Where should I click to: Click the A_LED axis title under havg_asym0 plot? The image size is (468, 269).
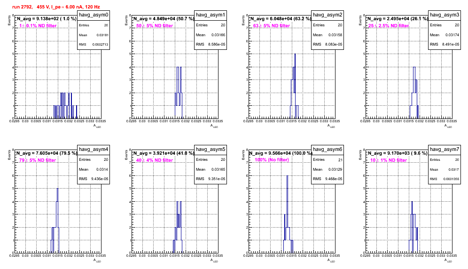pos(97,126)
